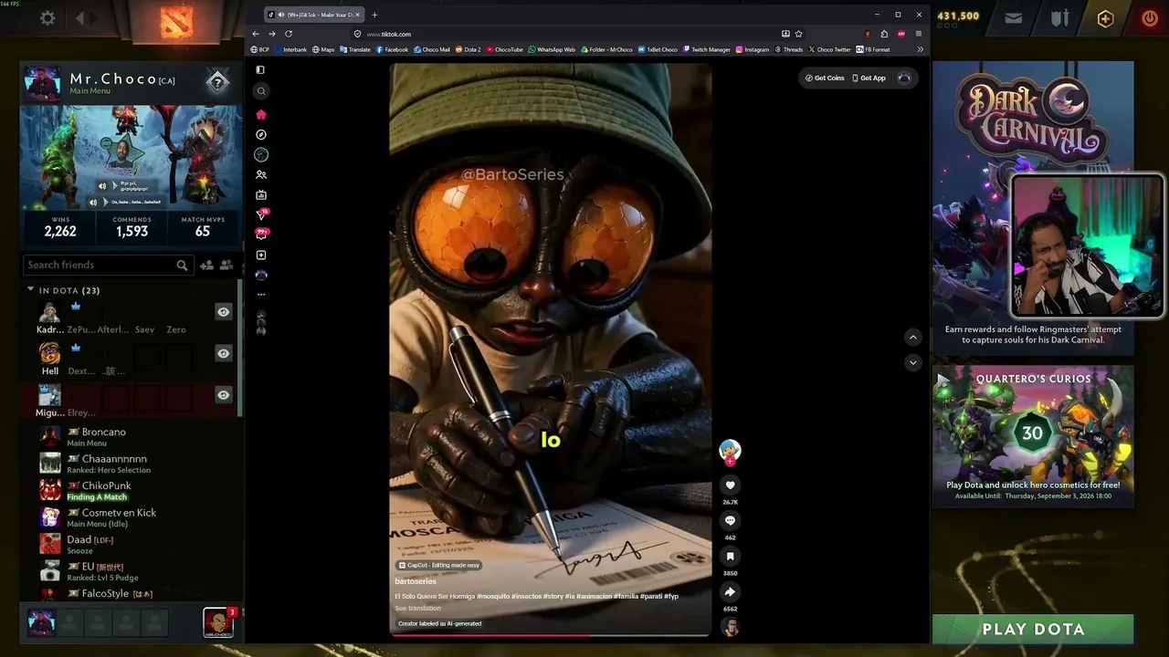Open the spinning sound disc icon
This screenshot has height=657, width=1169.
[x=730, y=627]
